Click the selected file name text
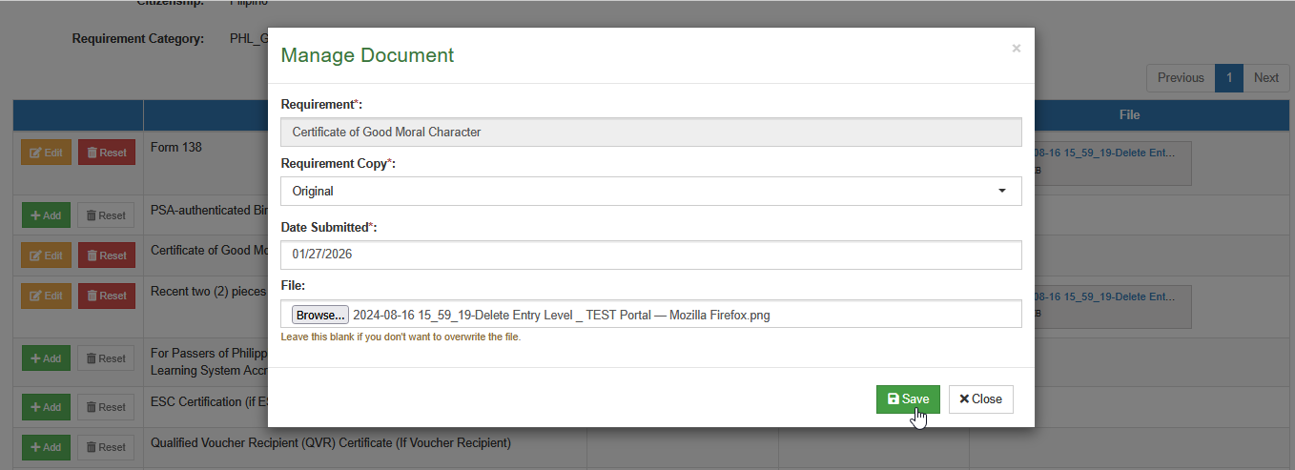 point(561,315)
